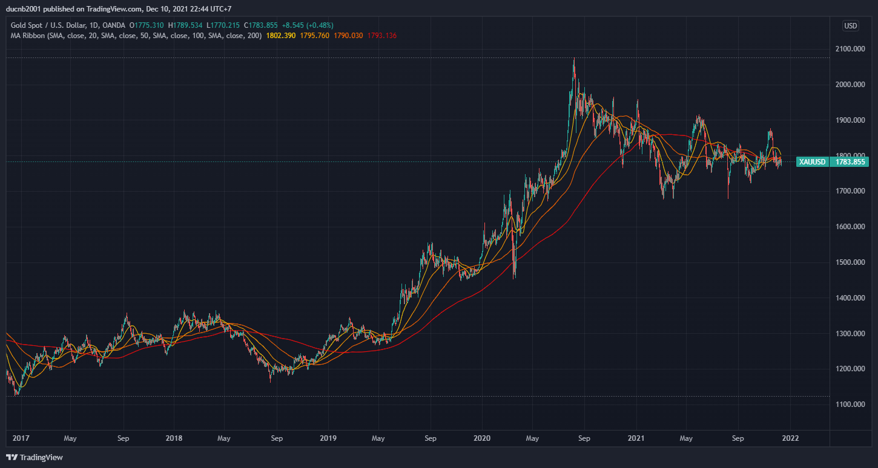Click the XAUUSD symbol tag on price axis
The width and height of the screenshot is (878, 468).
point(813,161)
